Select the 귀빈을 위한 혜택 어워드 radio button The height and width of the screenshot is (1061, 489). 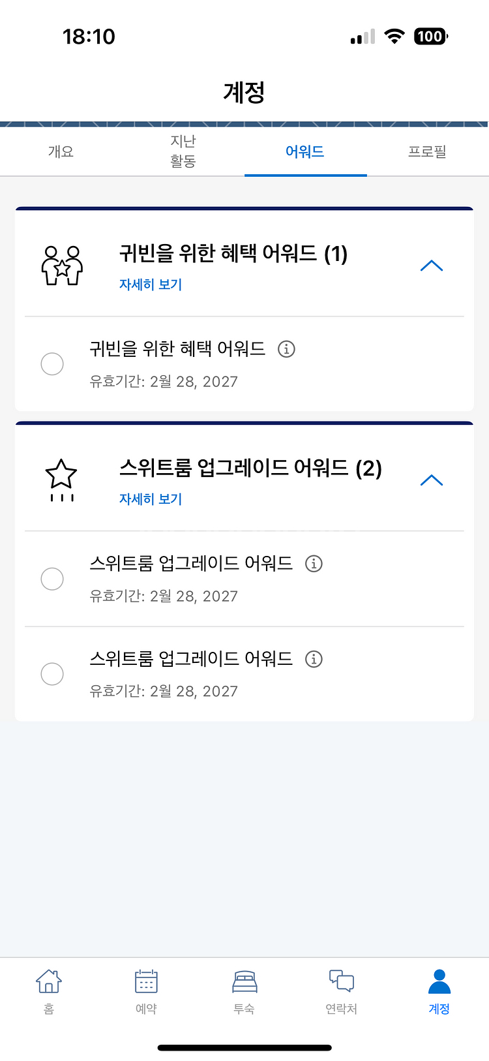point(52,363)
